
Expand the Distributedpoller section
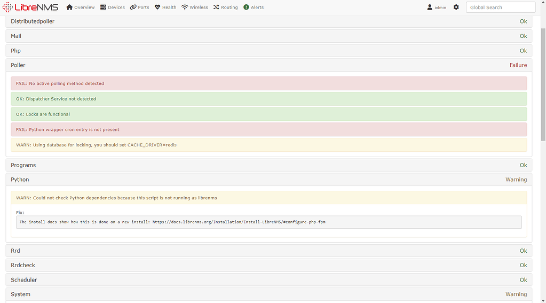pos(269,21)
